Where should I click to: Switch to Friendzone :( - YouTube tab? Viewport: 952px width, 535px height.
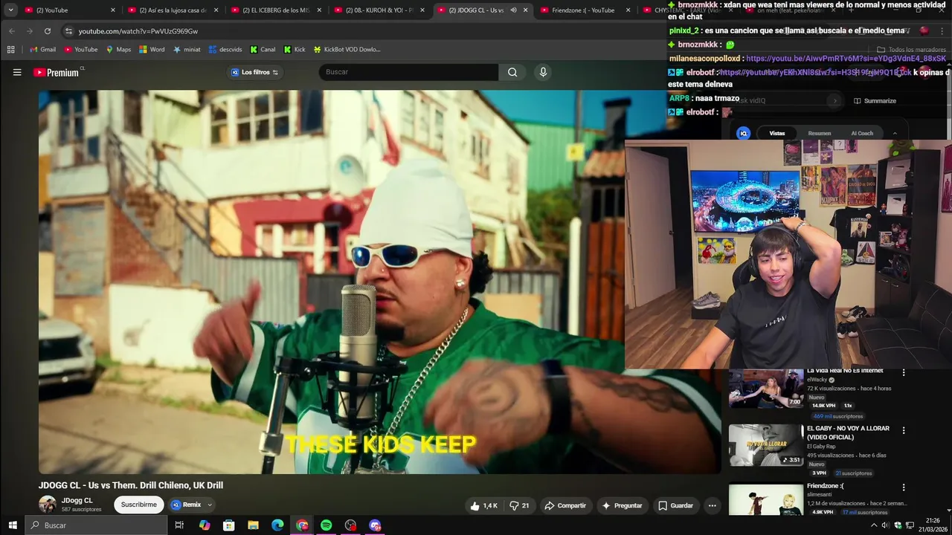pyautogui.click(x=585, y=10)
